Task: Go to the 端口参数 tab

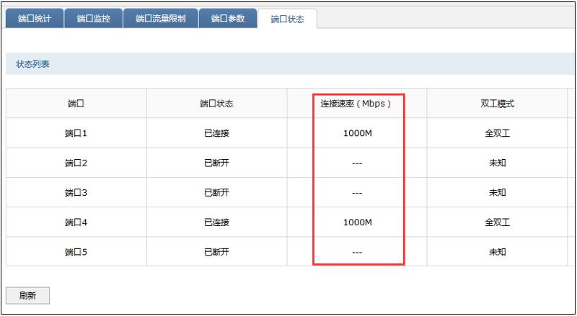Action: pyautogui.click(x=228, y=19)
